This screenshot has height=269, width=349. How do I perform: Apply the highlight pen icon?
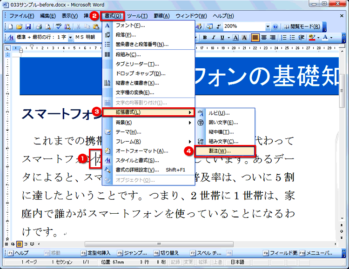[x=312, y=37]
